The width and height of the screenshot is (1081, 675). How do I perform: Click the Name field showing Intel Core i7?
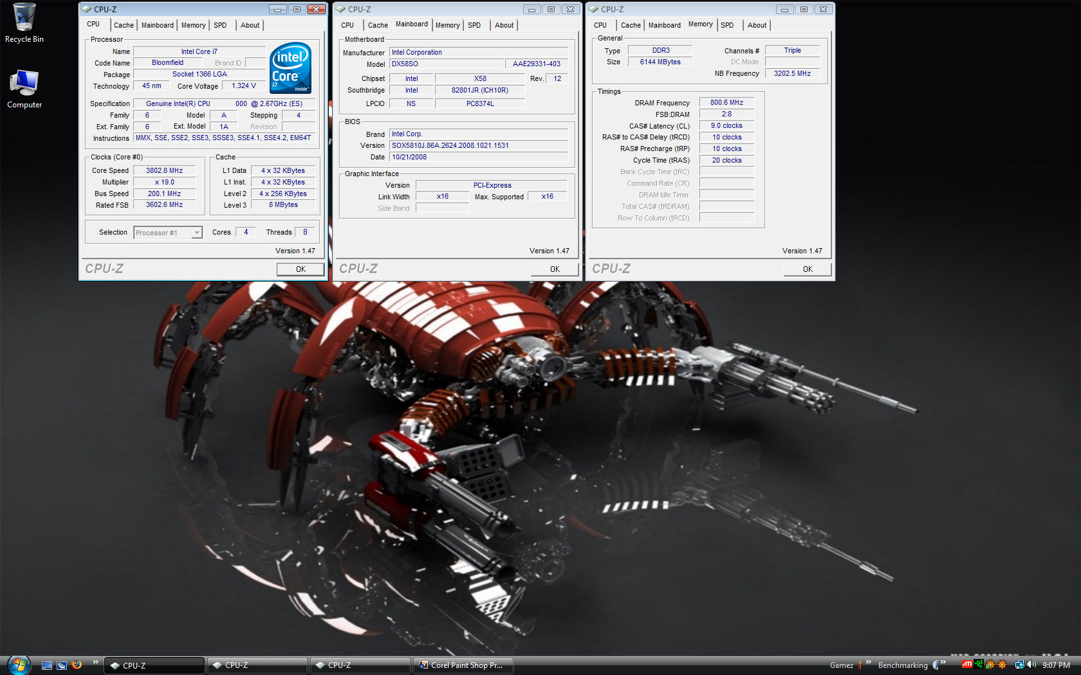(x=199, y=51)
